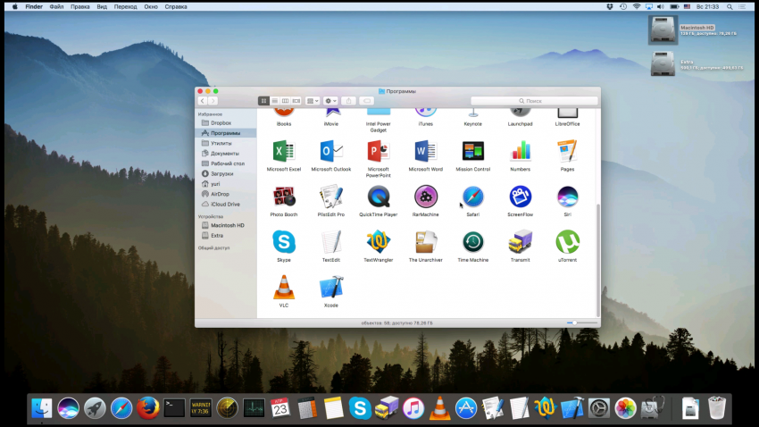This screenshot has height=427, width=759.
Task: Open the Переход menu
Action: (x=125, y=7)
